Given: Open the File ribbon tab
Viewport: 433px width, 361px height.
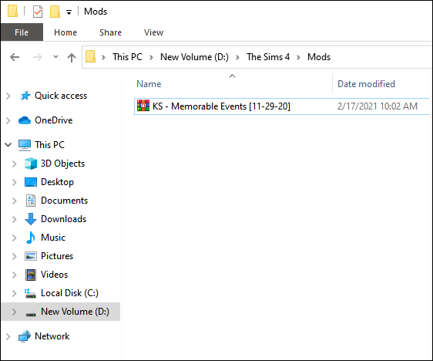Looking at the screenshot, I should 22,32.
